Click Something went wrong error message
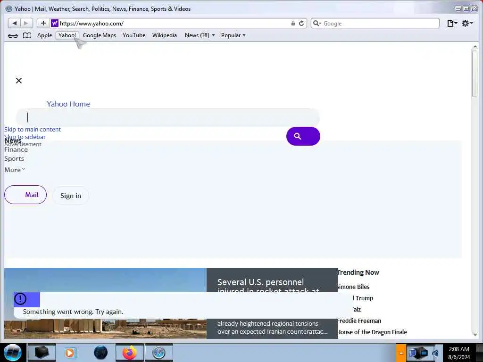Viewport: 483px width, 362px height. pos(73,312)
